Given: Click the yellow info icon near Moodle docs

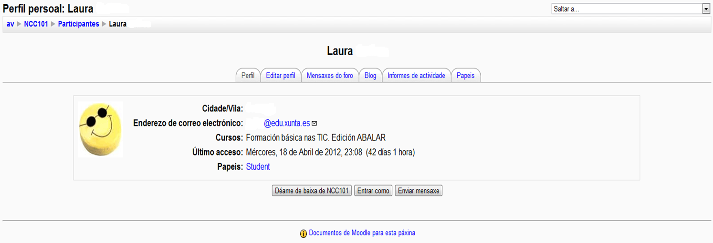Looking at the screenshot, I should tap(303, 233).
